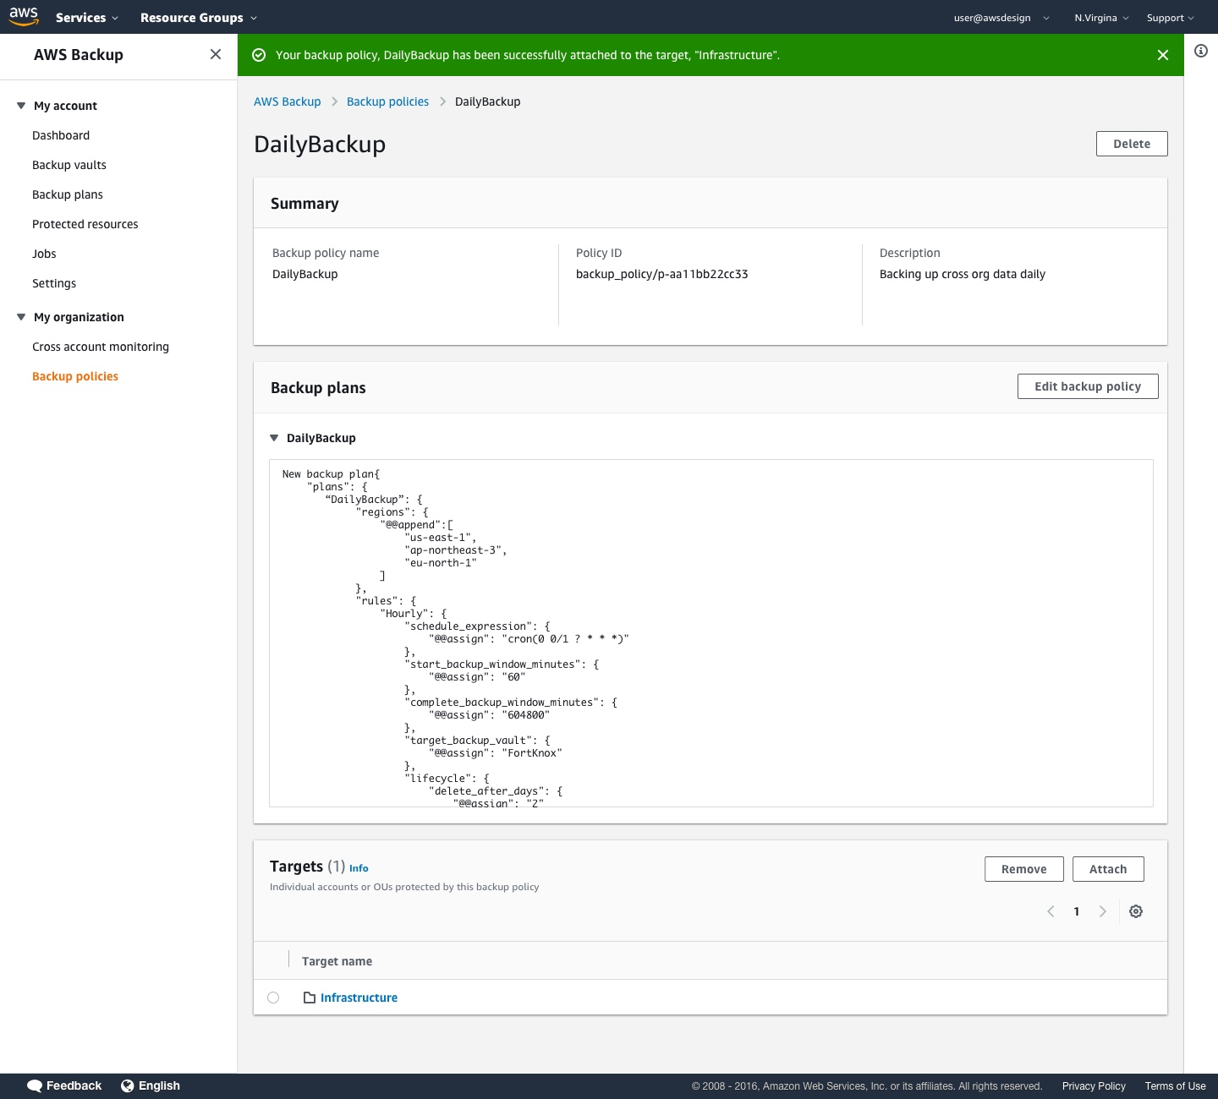
Task: Open Settings in the sidebar
Action: [54, 283]
